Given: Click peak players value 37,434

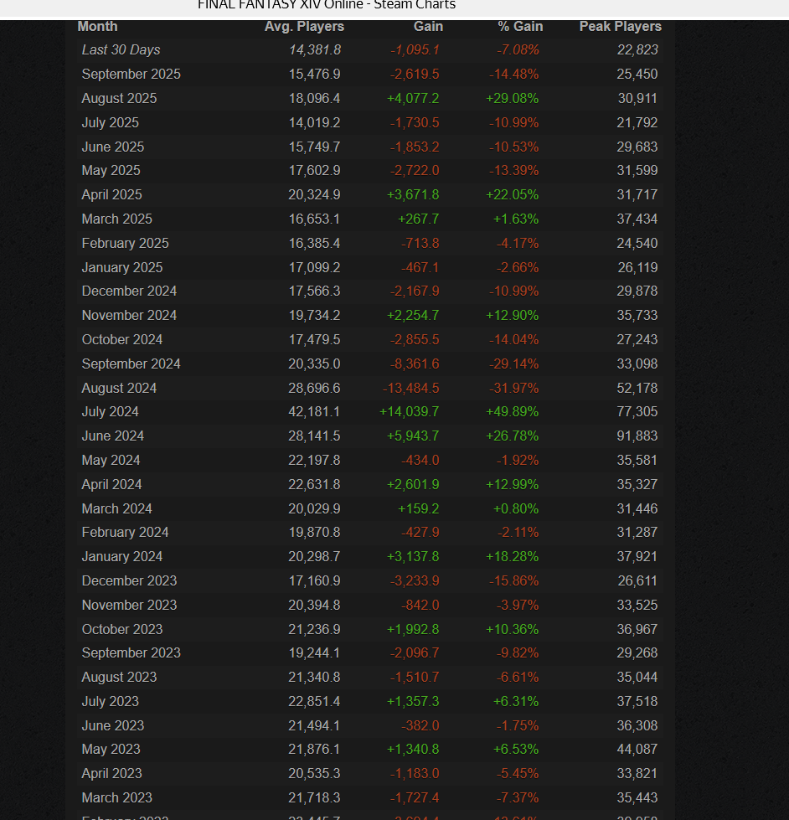Looking at the screenshot, I should point(637,219).
